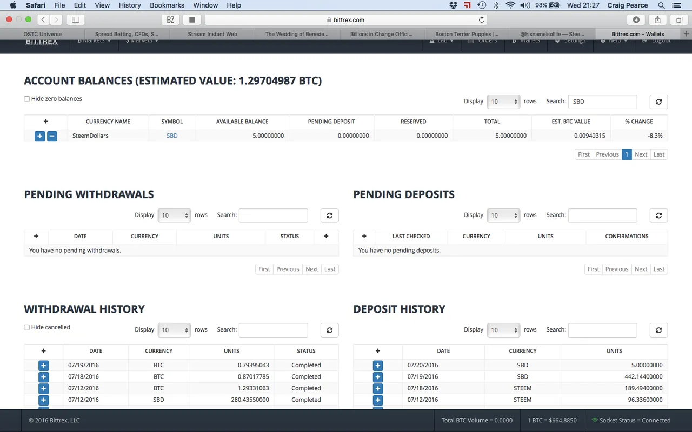Open account balances rows display dropdown
The image size is (692, 432).
click(x=503, y=102)
